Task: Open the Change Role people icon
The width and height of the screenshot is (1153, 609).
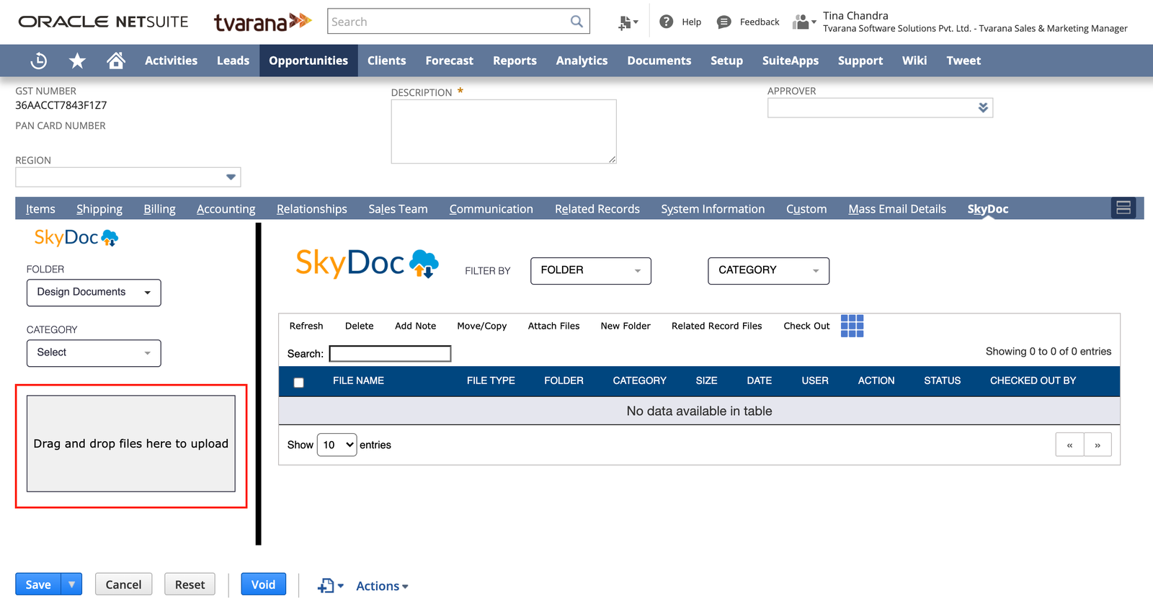Action: (x=804, y=22)
